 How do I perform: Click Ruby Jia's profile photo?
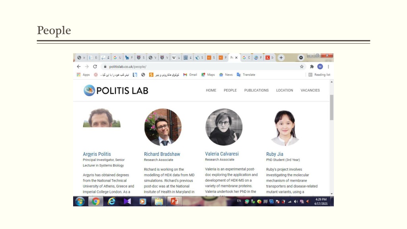tap(285, 127)
